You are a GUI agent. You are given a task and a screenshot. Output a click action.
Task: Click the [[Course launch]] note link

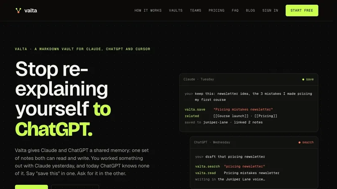(x=231, y=116)
